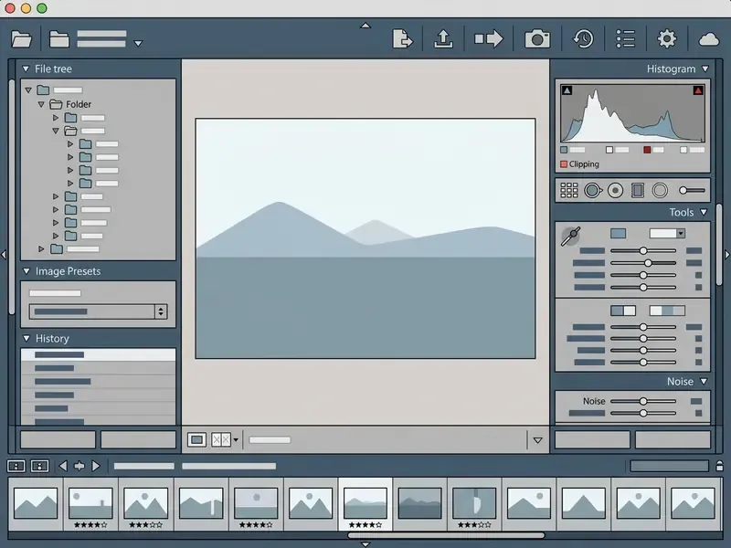Open the dropdown triangle at viewer bar end
731x548 pixels.
click(537, 440)
